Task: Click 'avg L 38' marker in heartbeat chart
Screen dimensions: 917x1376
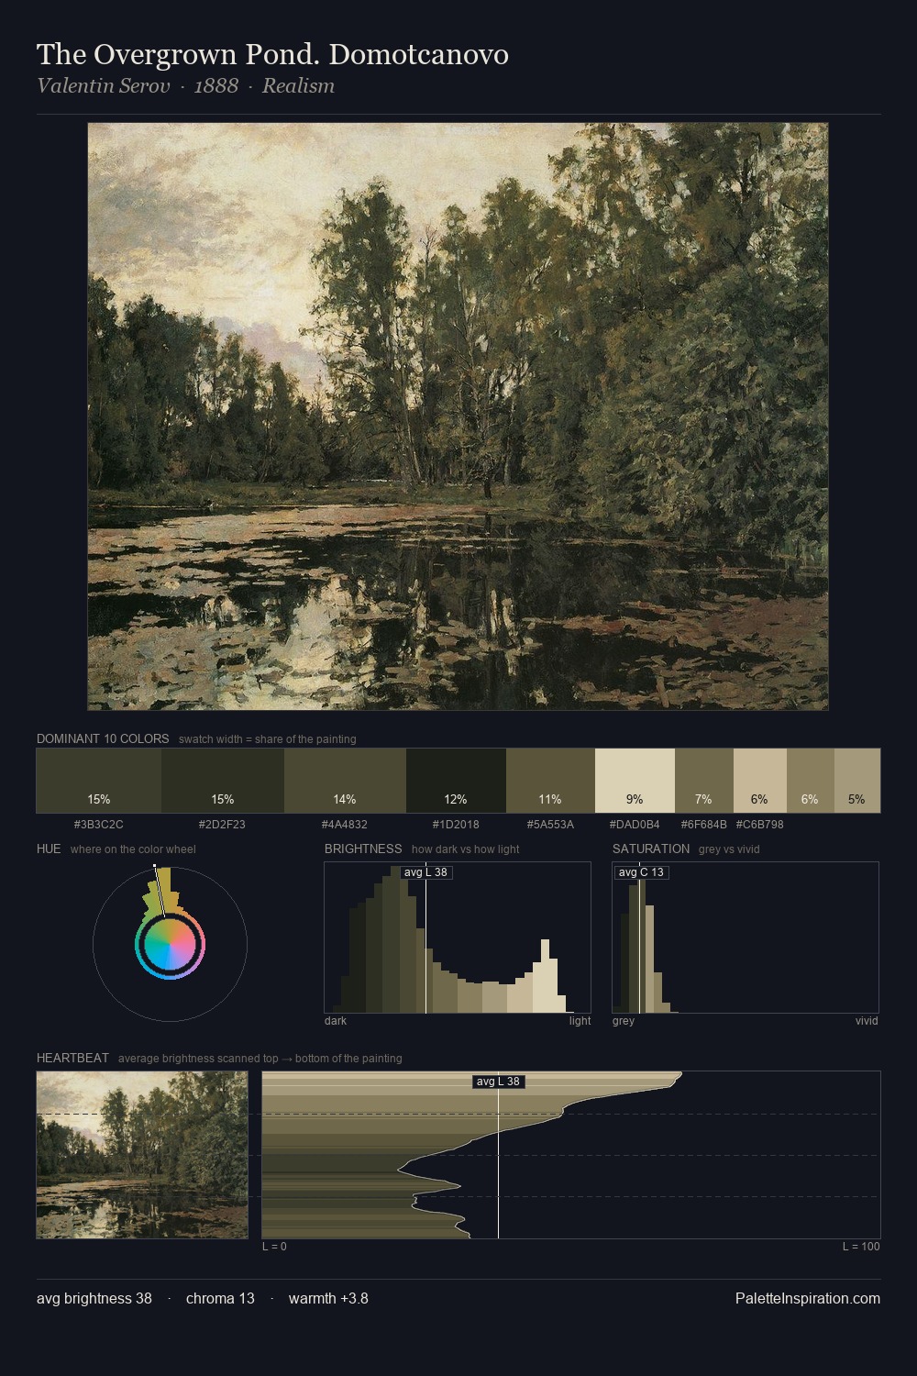Action: [x=499, y=1082]
